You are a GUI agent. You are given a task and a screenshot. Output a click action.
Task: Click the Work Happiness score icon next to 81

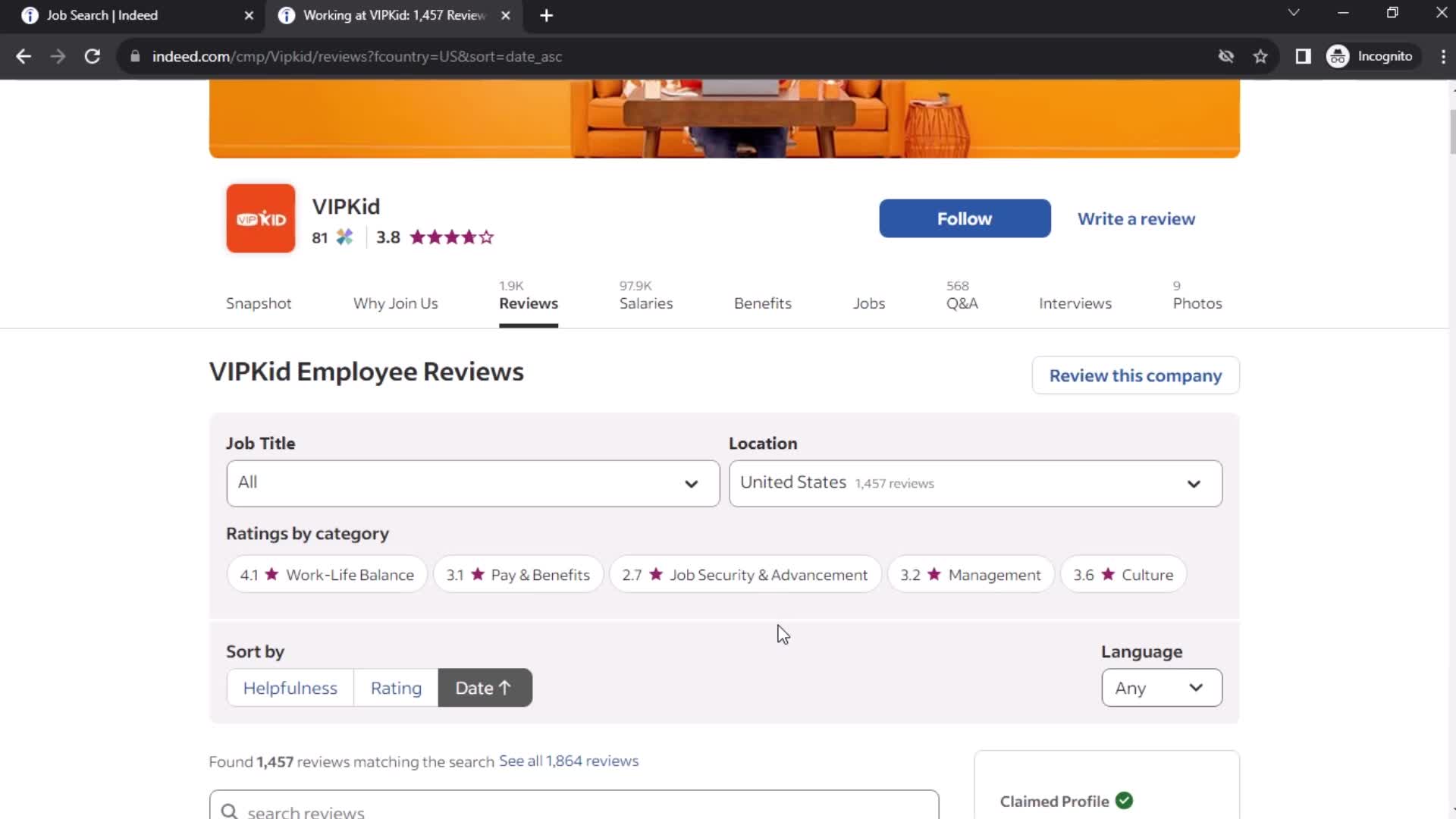[344, 237]
